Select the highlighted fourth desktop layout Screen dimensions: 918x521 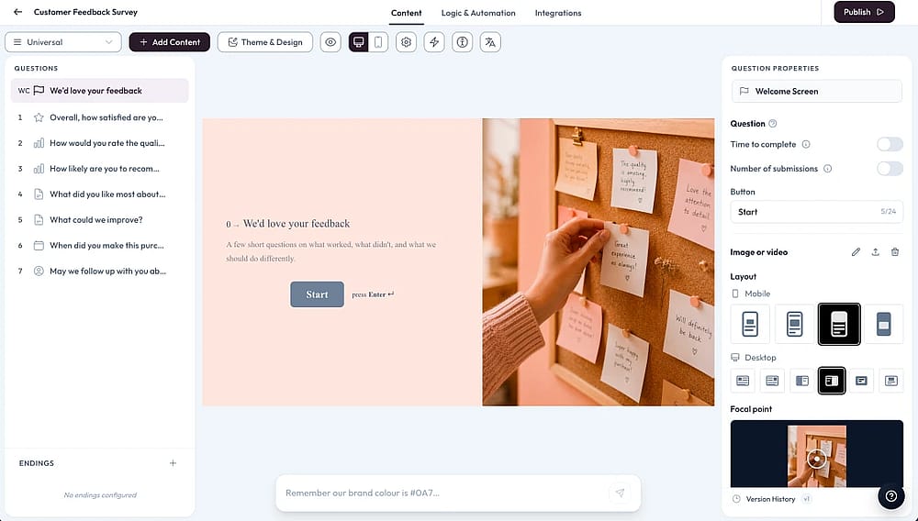point(832,381)
